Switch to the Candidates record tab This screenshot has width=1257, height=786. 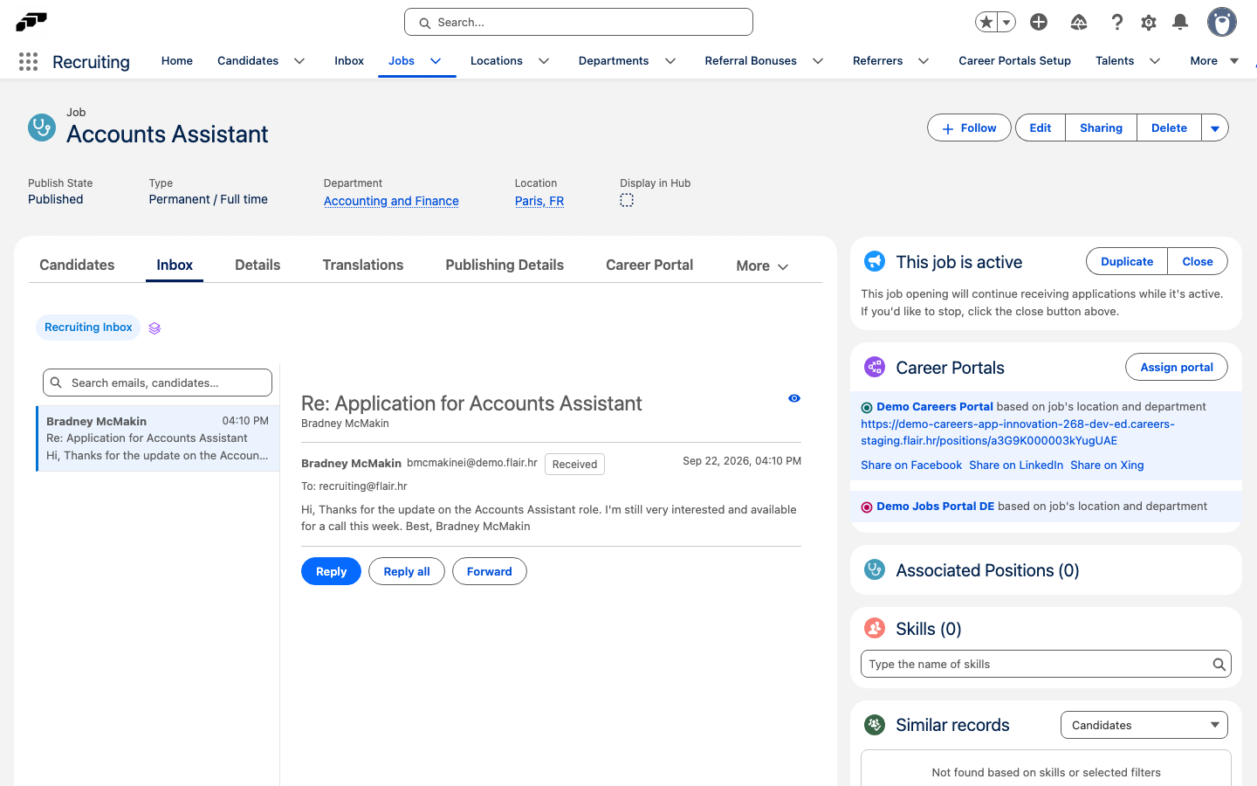(x=77, y=265)
